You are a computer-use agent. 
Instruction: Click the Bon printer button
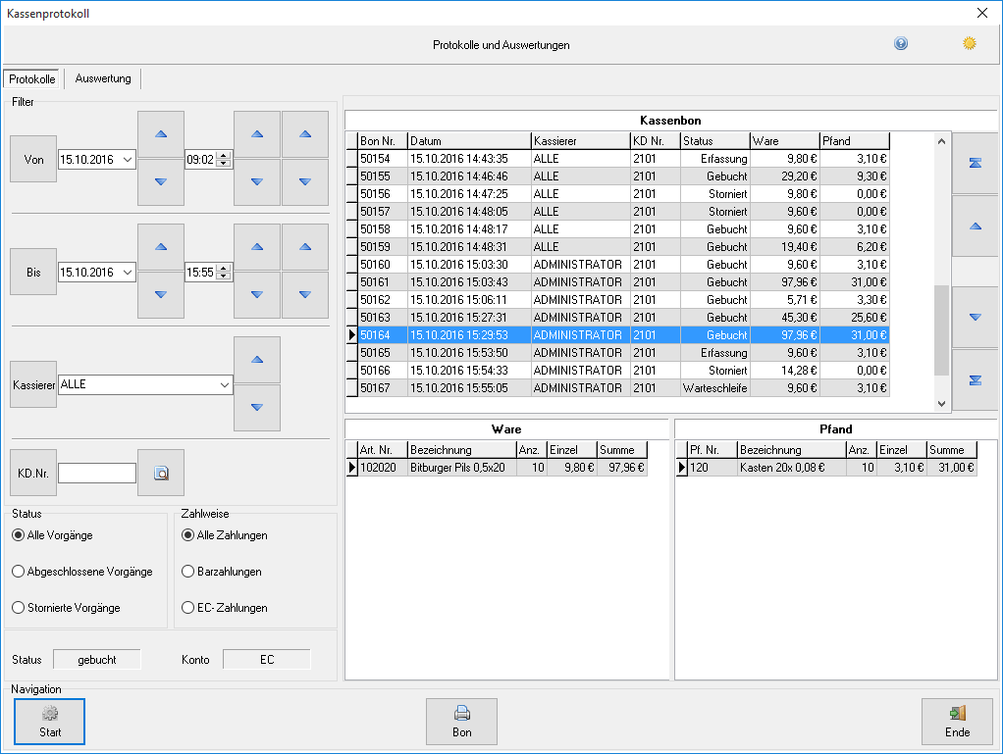462,722
